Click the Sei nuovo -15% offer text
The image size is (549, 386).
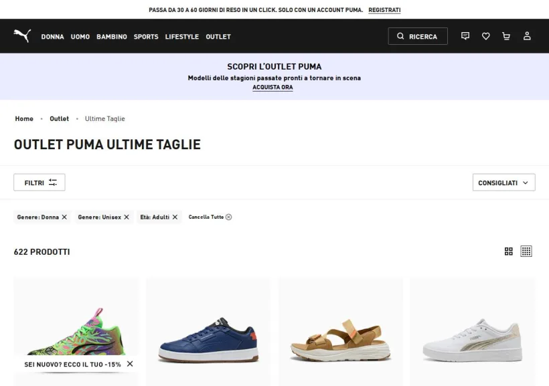click(72, 365)
